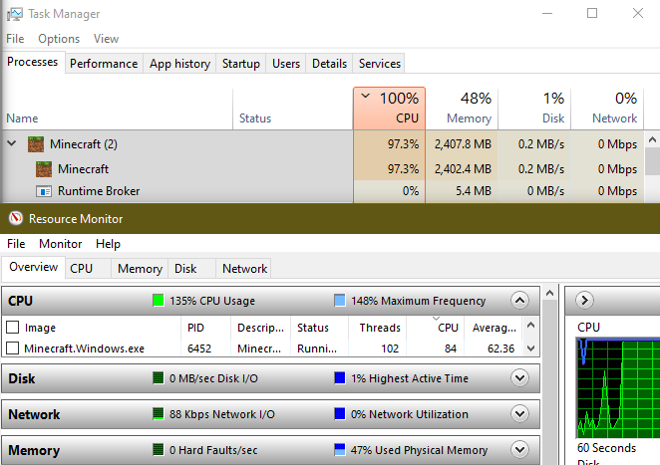Sort processes by the Memory column
Screen dimensions: 660x465
[462, 109]
